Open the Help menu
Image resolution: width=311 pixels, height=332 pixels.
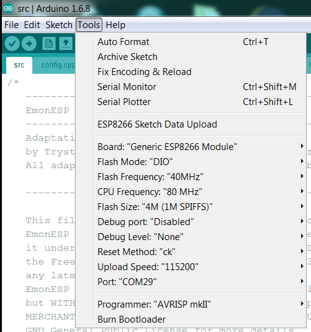pyautogui.click(x=116, y=25)
